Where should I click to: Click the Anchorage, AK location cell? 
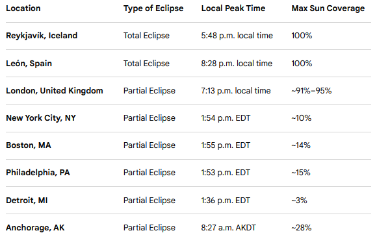35,228
